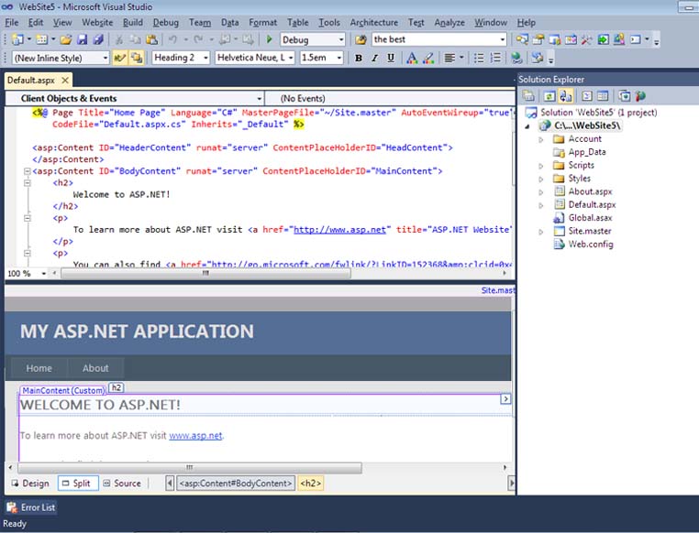Insert a hyperlink with the globe icon
This screenshot has width=699, height=533.
[x=516, y=58]
